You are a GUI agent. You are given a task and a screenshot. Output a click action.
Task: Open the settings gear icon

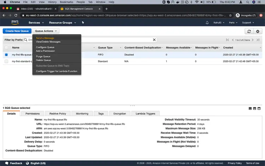pos(258,31)
